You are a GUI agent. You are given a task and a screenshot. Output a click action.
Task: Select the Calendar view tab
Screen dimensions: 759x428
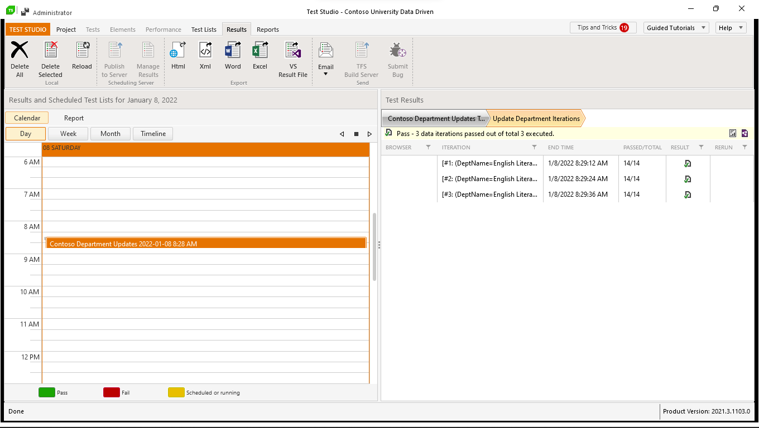click(27, 118)
